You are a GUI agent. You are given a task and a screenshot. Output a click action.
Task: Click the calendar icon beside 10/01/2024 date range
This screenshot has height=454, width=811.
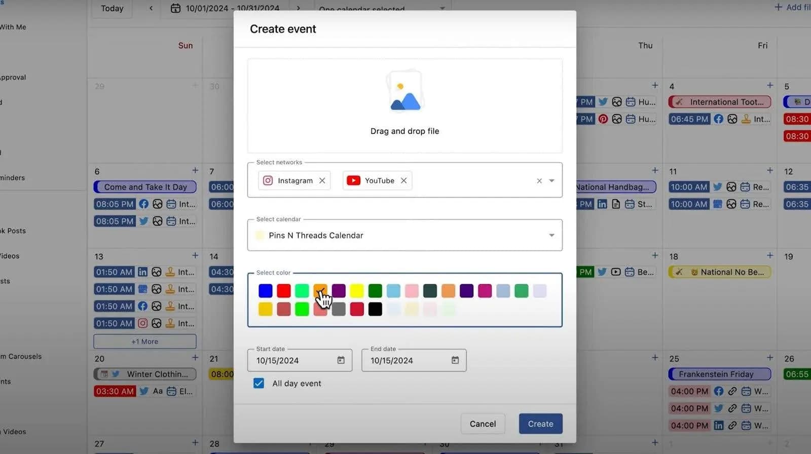(175, 8)
